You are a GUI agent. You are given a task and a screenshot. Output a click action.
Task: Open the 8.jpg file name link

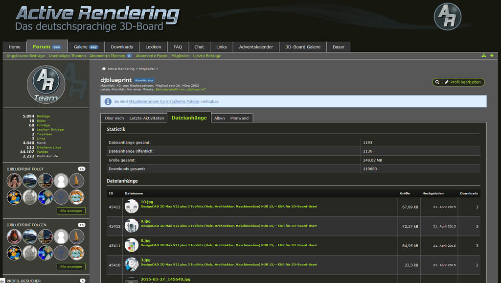click(145, 240)
